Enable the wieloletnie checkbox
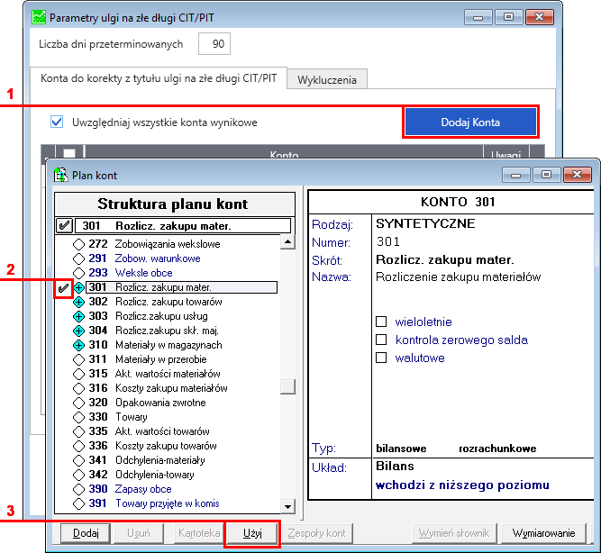The height and width of the screenshot is (553, 601). tap(380, 322)
